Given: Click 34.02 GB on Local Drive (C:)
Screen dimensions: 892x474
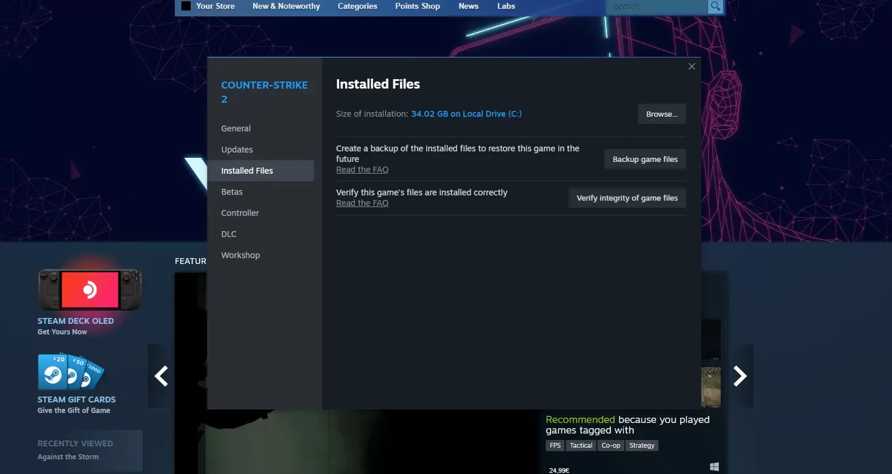Looking at the screenshot, I should click(466, 114).
